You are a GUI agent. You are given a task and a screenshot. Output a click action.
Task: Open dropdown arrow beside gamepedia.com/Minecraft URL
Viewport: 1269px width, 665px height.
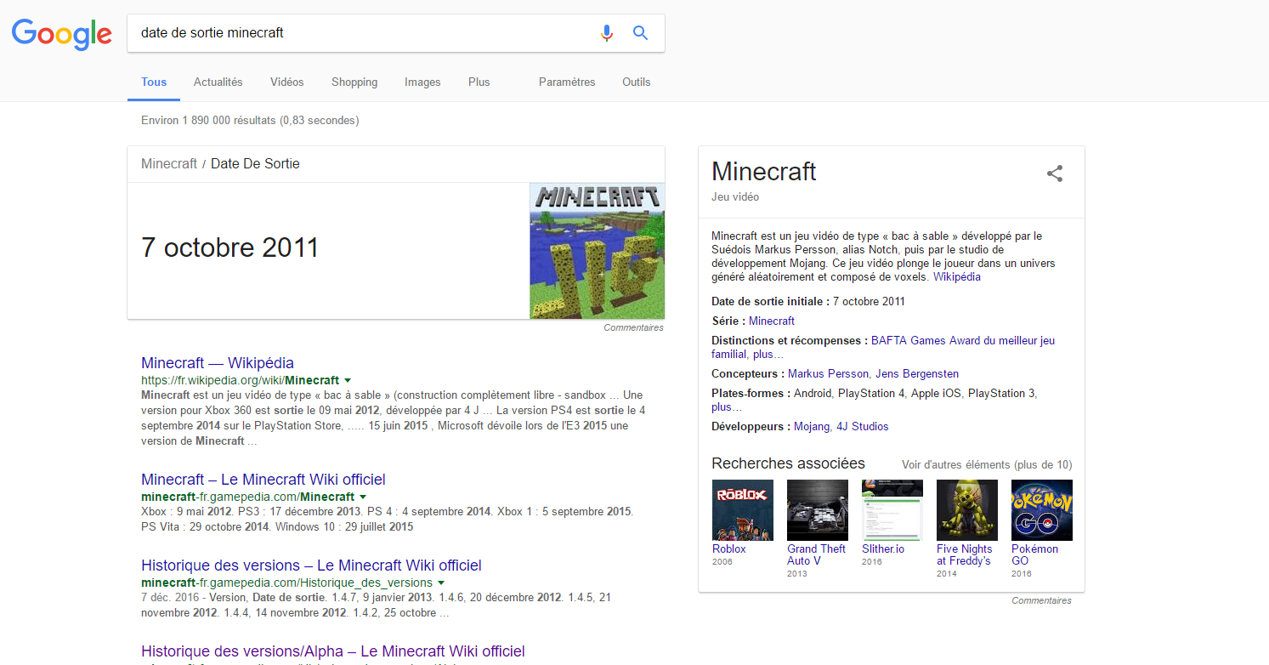pos(363,497)
